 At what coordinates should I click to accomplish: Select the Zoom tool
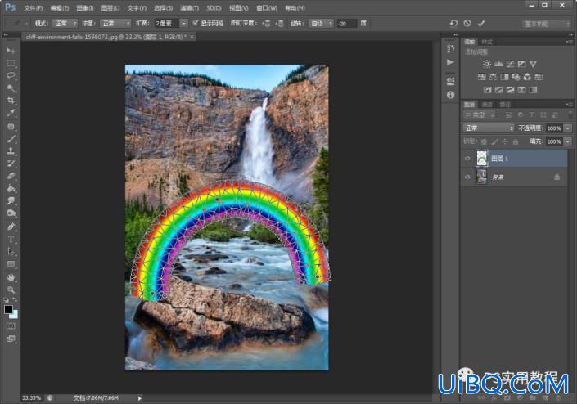11,290
